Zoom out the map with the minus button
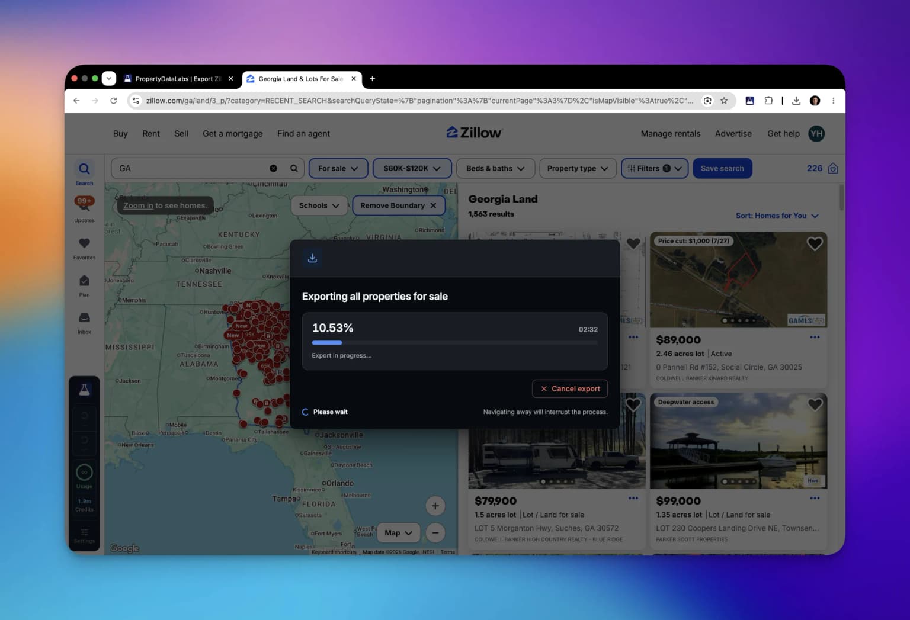Image resolution: width=910 pixels, height=620 pixels. (x=435, y=532)
